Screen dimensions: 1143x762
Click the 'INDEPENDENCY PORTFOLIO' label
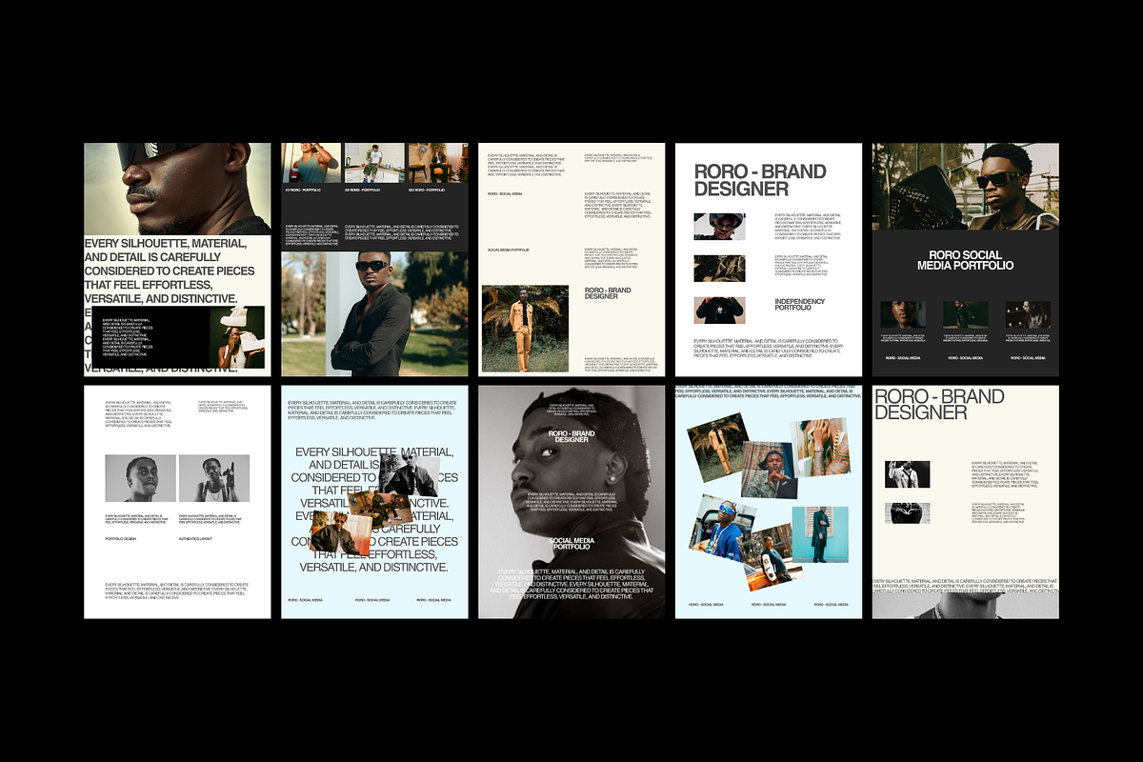tap(800, 304)
